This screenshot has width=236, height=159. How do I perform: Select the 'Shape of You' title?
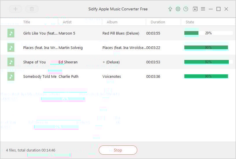(x=34, y=62)
